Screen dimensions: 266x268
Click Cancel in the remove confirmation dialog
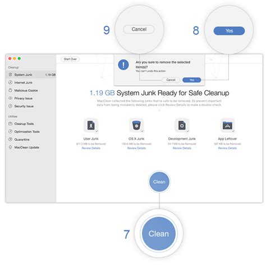click(x=171, y=80)
